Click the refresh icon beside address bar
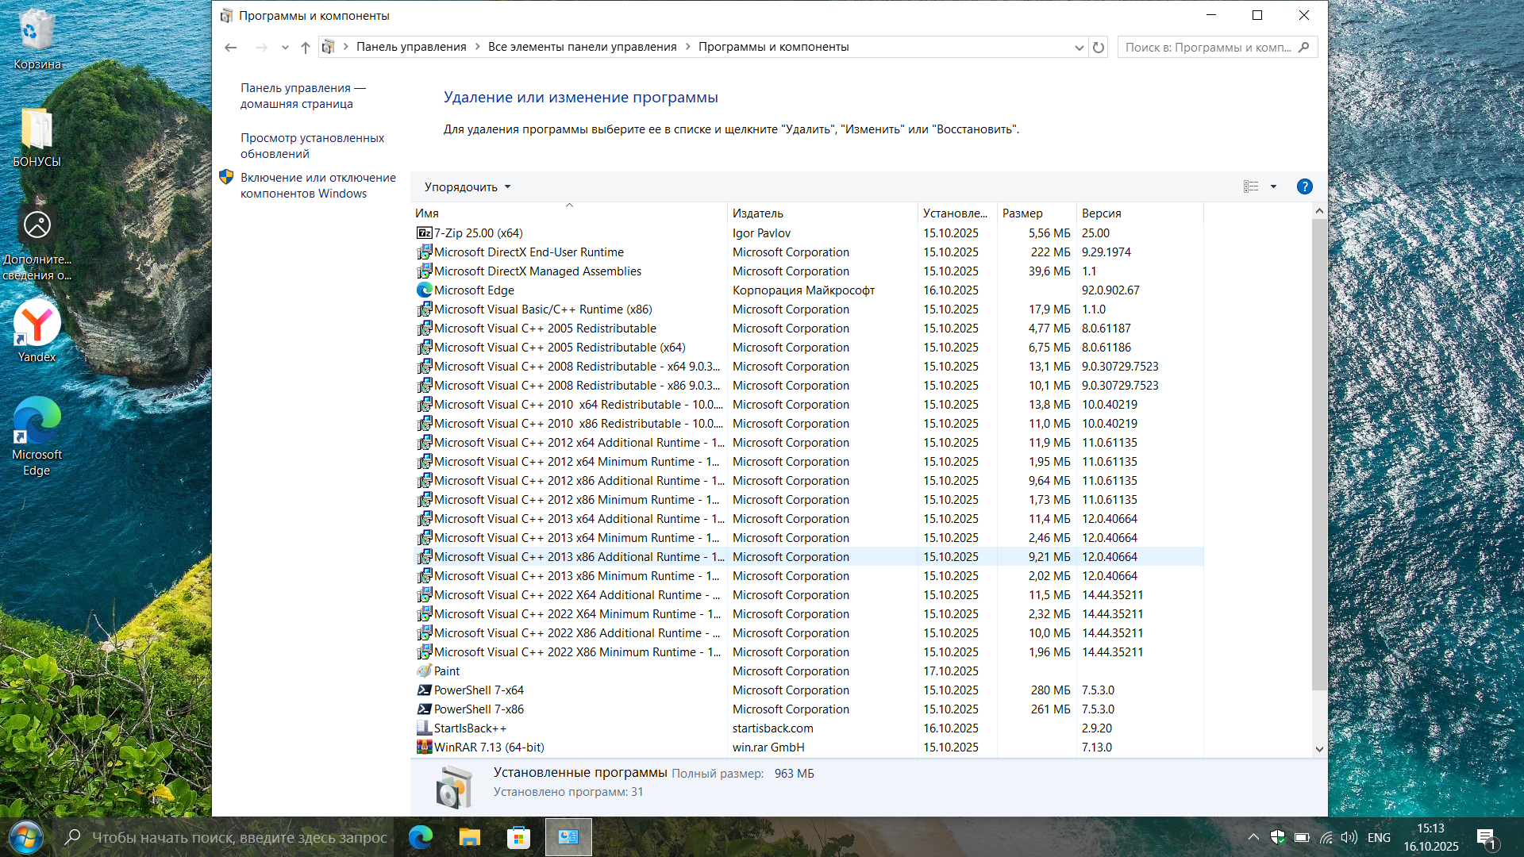Screen dimensions: 1524x857 (x=1099, y=48)
